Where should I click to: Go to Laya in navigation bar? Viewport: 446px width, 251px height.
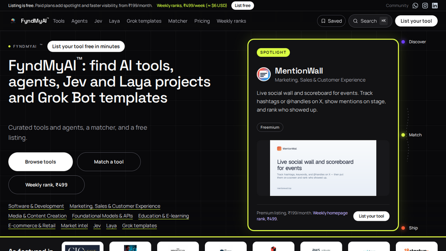(x=114, y=21)
